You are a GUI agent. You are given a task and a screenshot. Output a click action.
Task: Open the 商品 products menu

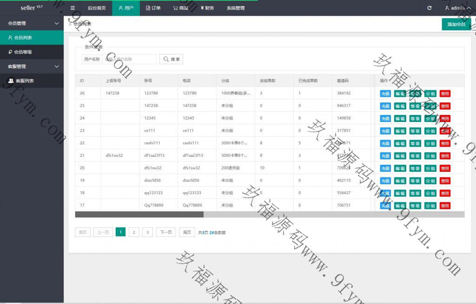(180, 8)
